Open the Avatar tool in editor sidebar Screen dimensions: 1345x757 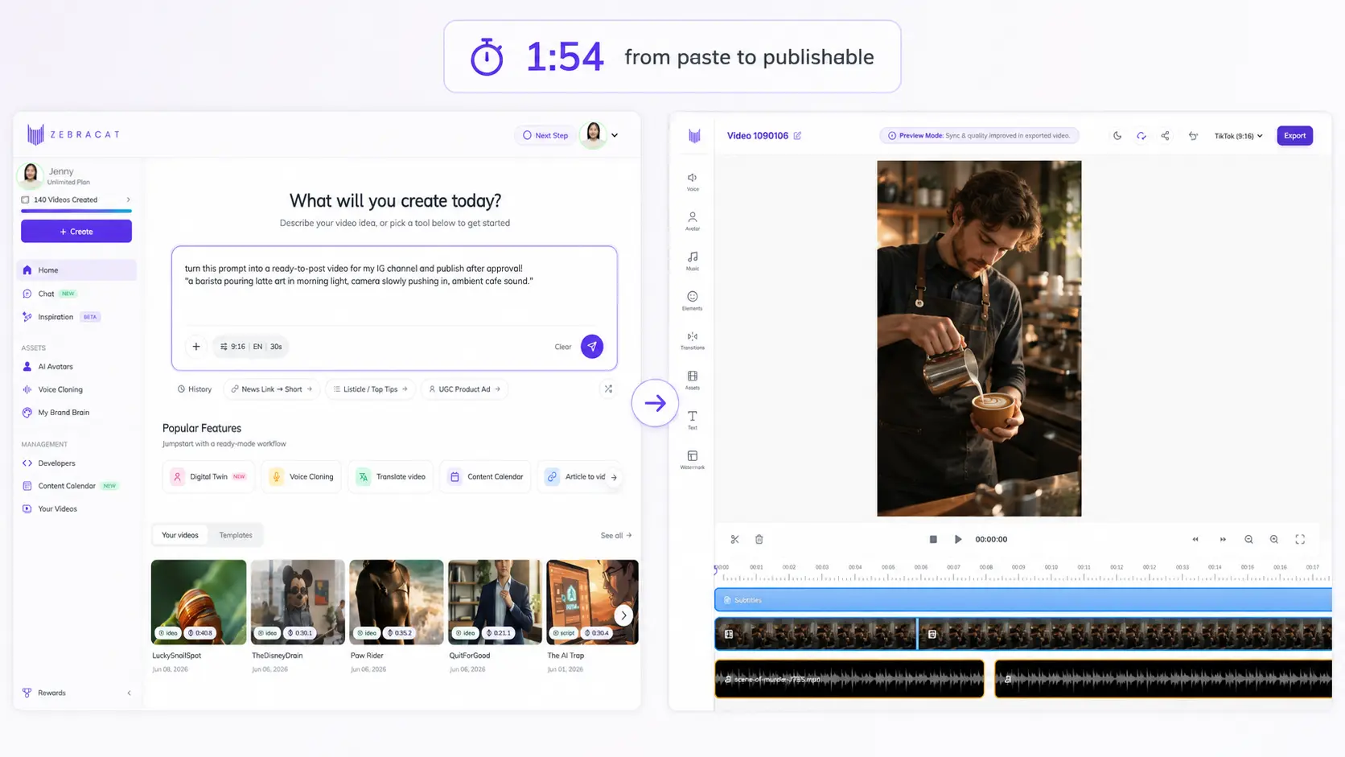(692, 221)
